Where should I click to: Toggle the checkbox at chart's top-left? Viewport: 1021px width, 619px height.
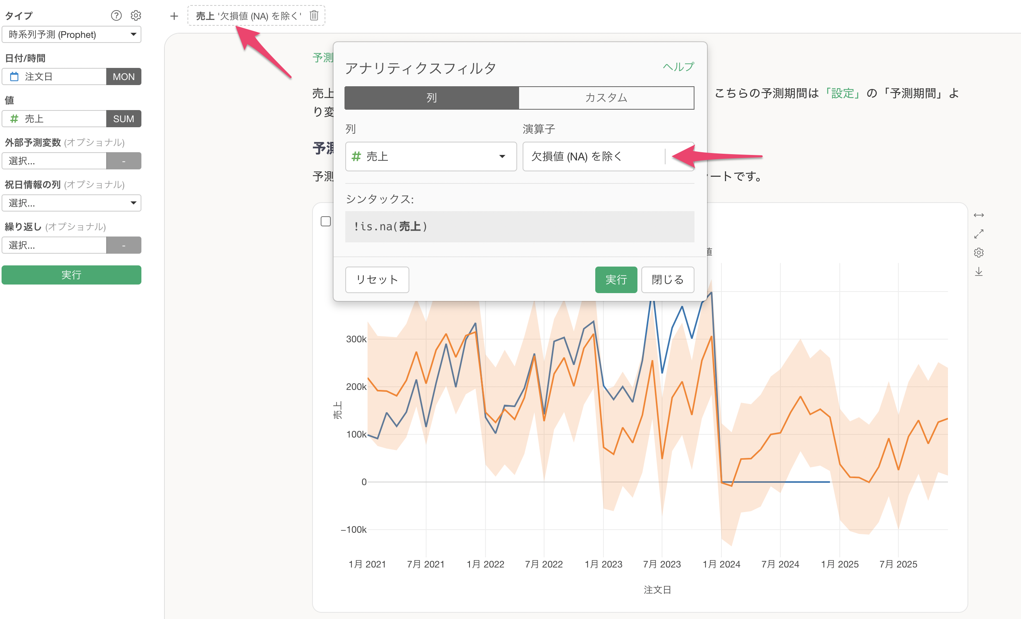pos(326,221)
